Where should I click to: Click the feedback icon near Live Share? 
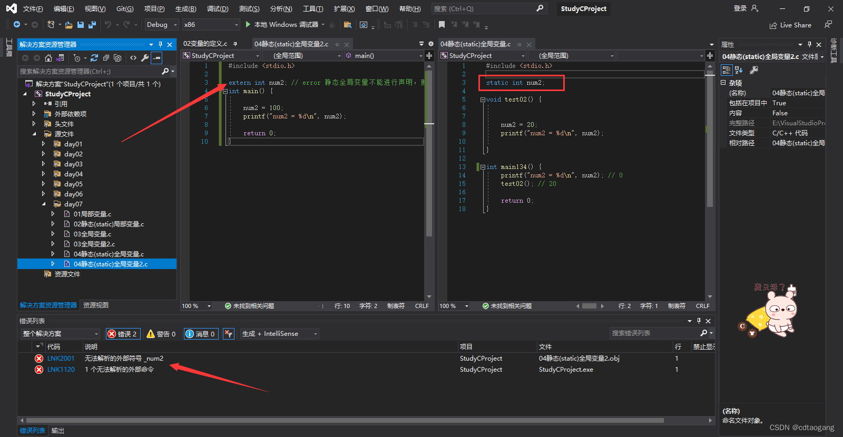point(828,25)
